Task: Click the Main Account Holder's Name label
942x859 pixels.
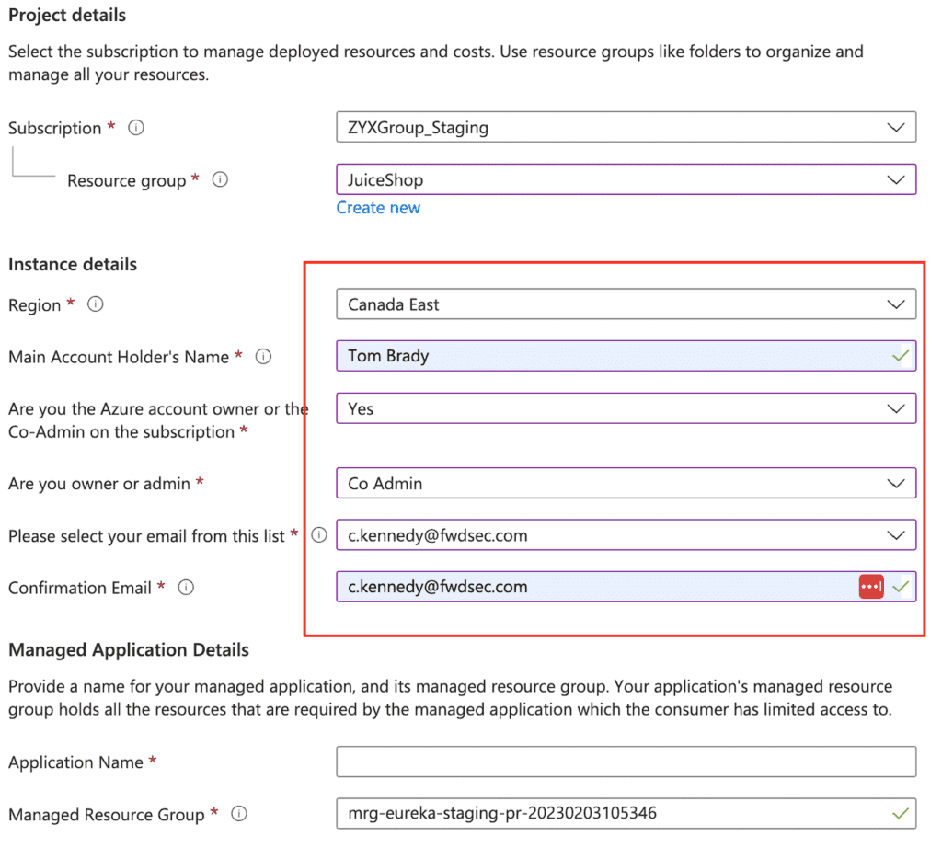Action: (119, 357)
